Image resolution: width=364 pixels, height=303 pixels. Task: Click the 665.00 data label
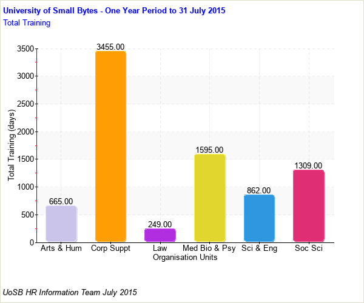[61, 201]
